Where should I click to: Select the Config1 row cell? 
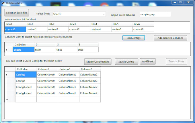tap(26, 75)
